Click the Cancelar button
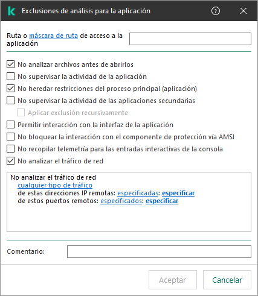Screen dimensions: 258x296 click(x=227, y=280)
